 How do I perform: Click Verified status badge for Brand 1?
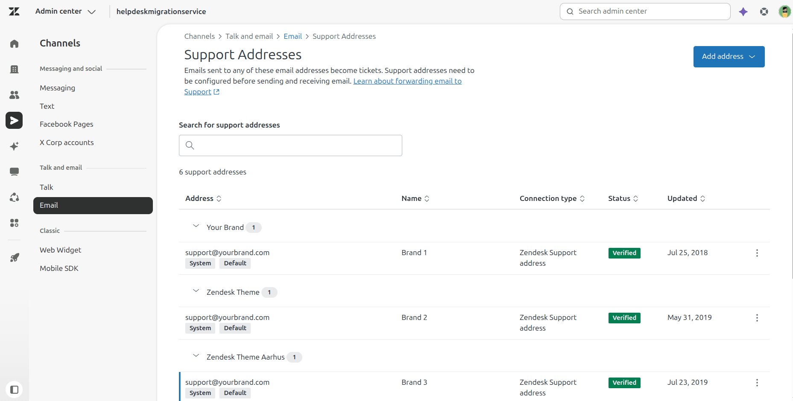[624, 253]
